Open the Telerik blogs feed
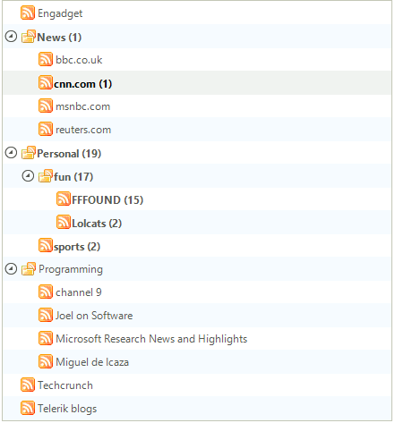Image resolution: width=395 pixels, height=423 pixels. 67,409
